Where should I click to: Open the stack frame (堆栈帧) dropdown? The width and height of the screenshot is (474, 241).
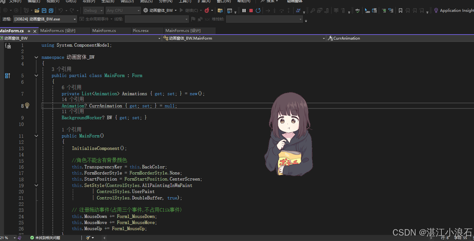264,19
